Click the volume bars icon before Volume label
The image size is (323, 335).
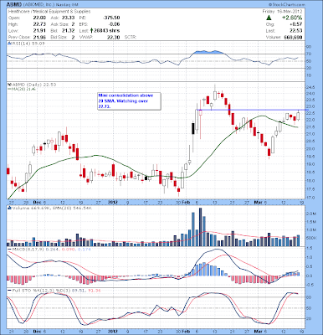click(9, 208)
